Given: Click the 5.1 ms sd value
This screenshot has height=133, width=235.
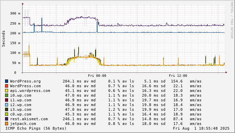Looking at the screenshot, I should (x=148, y=81).
